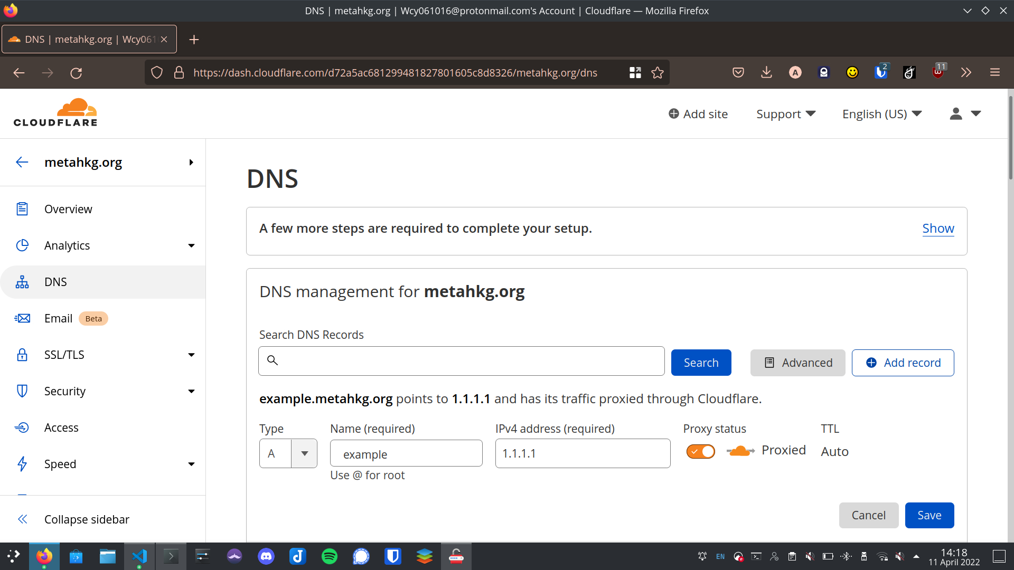Click the Speed lightning icon

point(22,464)
